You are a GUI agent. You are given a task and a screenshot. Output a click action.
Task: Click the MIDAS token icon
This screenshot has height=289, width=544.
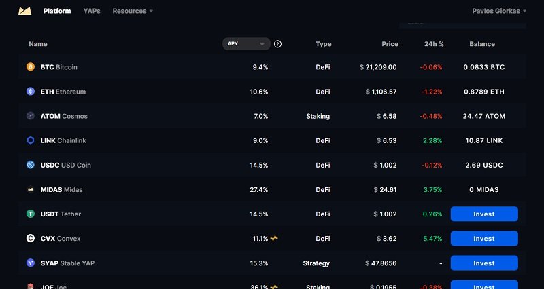[31, 190]
